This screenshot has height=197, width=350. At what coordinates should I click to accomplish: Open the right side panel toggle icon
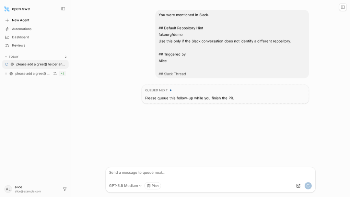click(x=343, y=7)
